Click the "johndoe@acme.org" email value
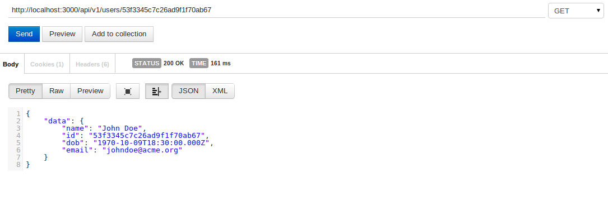This screenshot has width=608, height=220. click(x=142, y=150)
